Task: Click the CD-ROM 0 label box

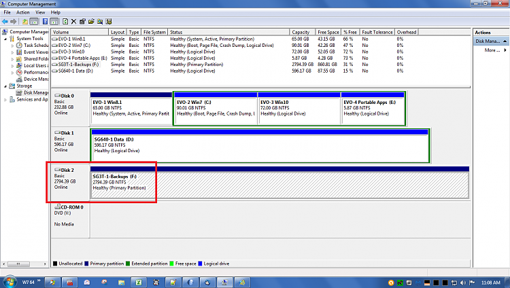Action: 70,220
